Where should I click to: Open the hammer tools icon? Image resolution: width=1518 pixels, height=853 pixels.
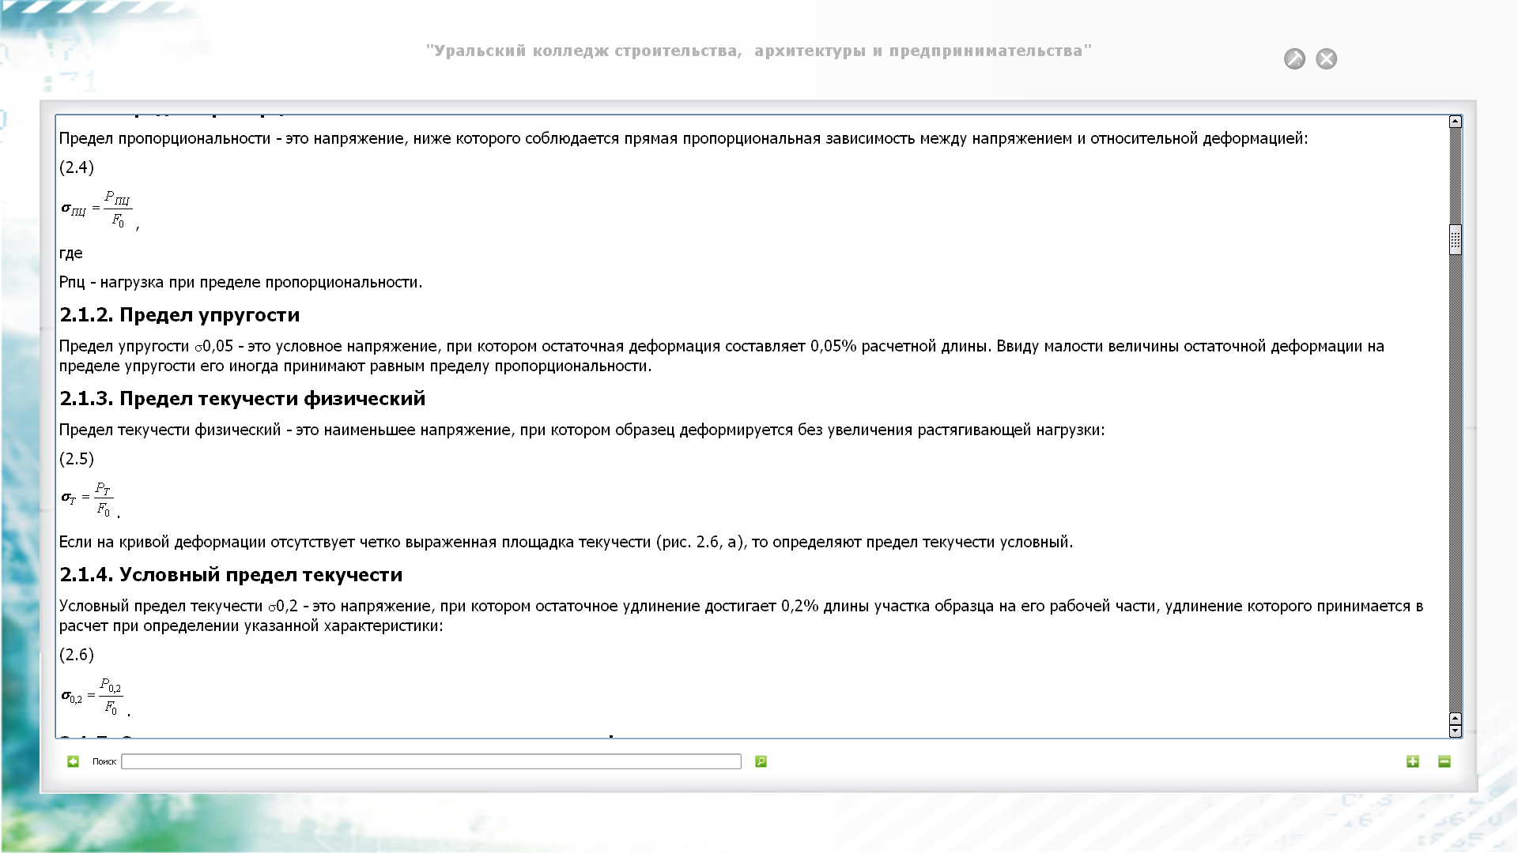[1294, 59]
